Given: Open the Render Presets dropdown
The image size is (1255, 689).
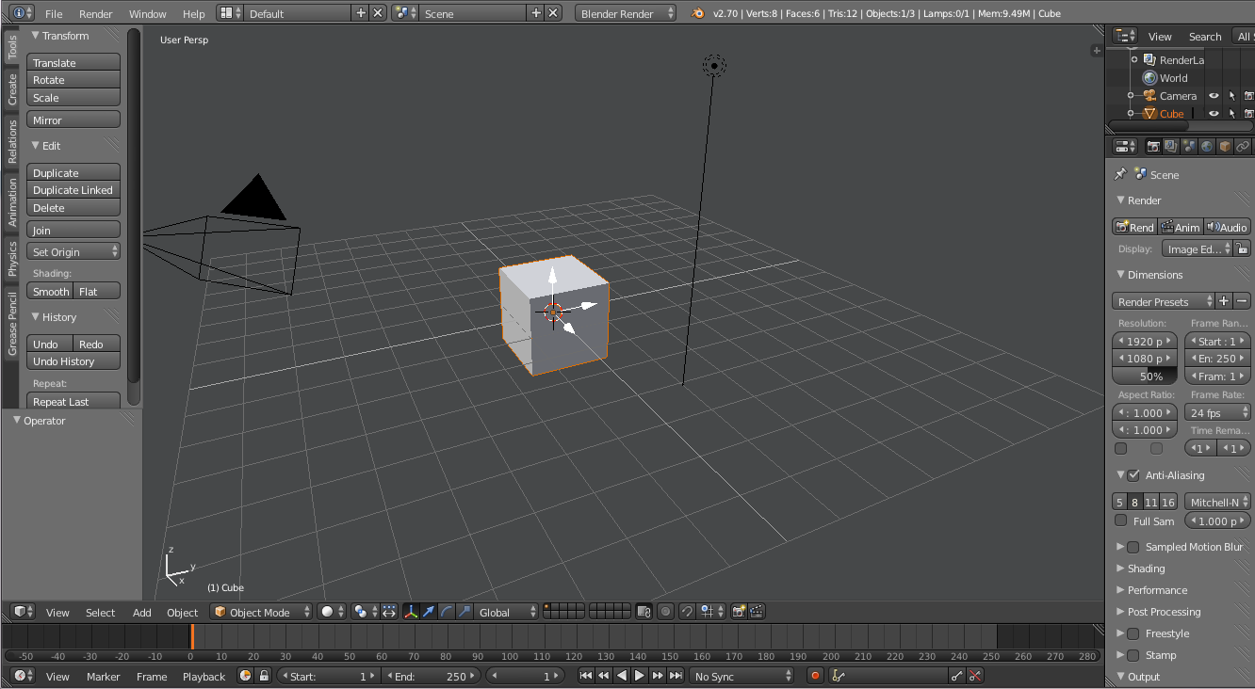Looking at the screenshot, I should point(1164,301).
